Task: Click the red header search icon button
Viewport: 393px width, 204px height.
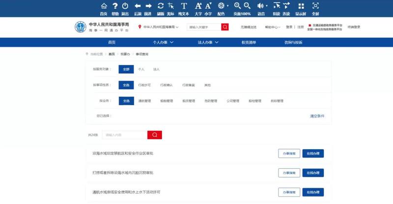Action: (x=225, y=27)
